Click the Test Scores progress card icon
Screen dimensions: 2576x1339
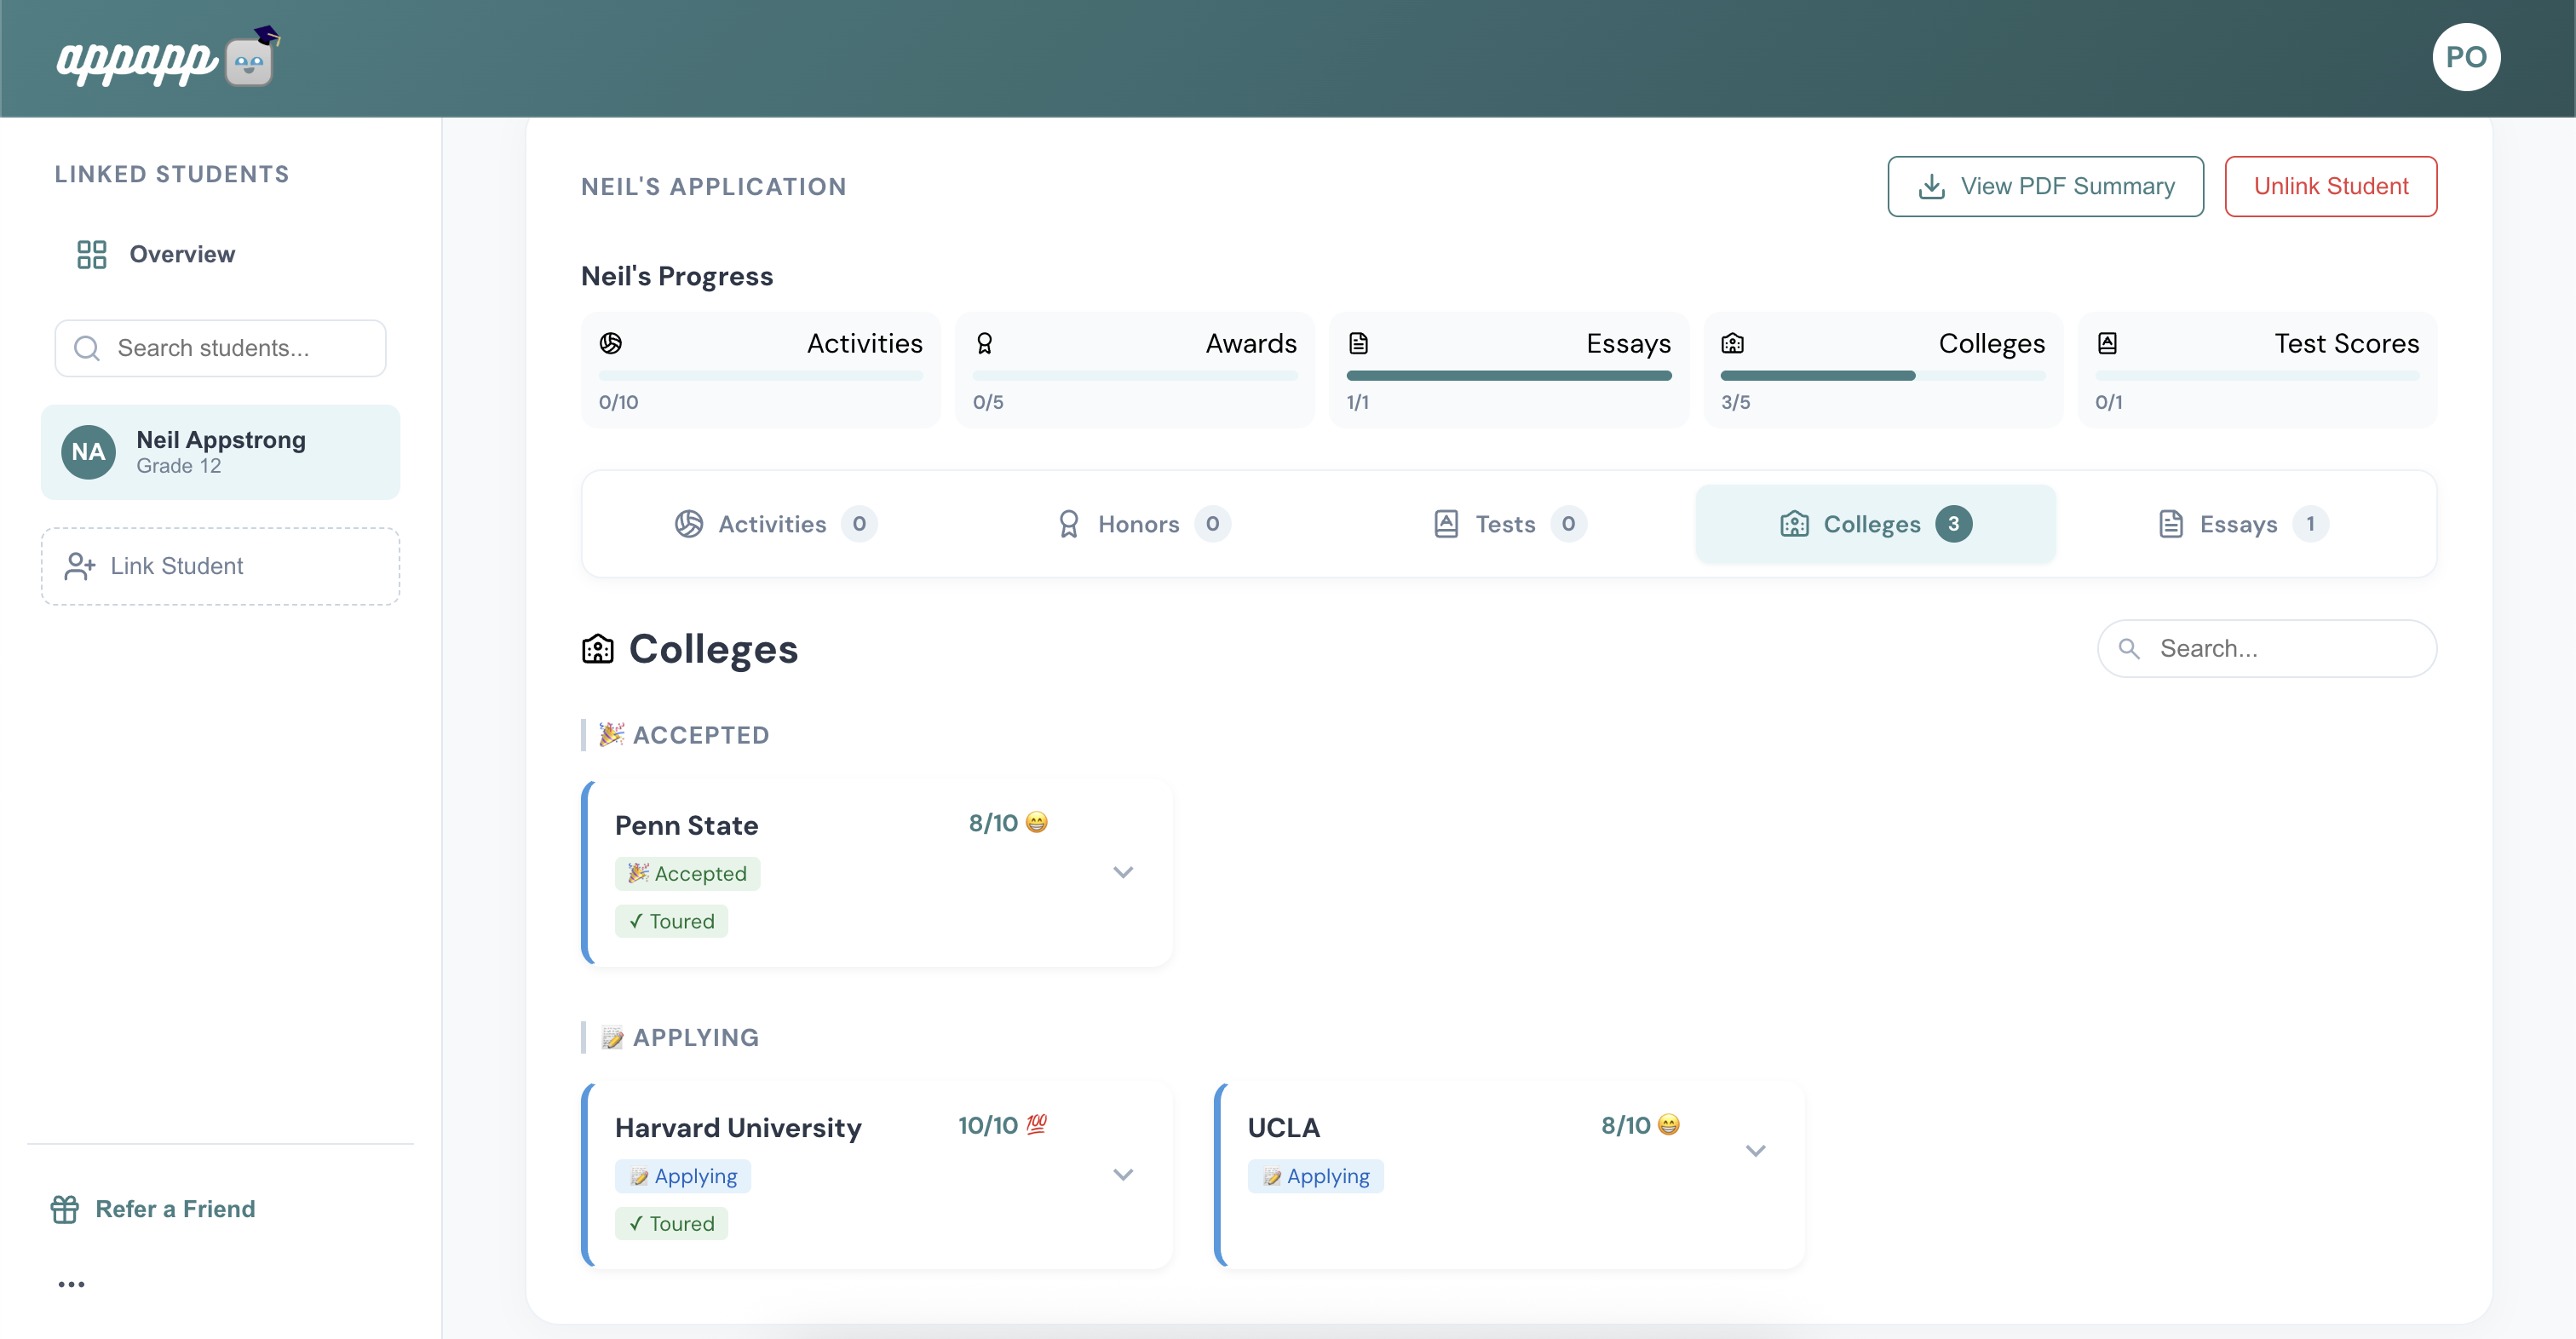click(2107, 343)
